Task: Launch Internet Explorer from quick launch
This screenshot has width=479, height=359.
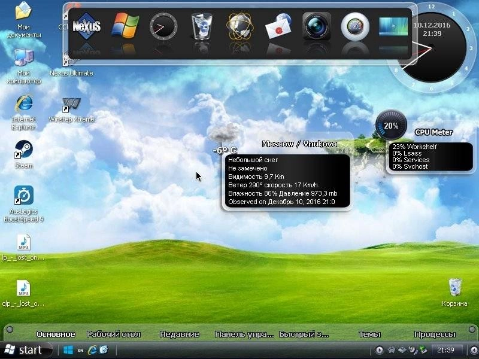Action: [x=92, y=350]
